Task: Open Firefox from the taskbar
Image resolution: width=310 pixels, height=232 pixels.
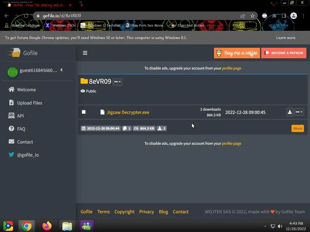Action: [x=47, y=226]
